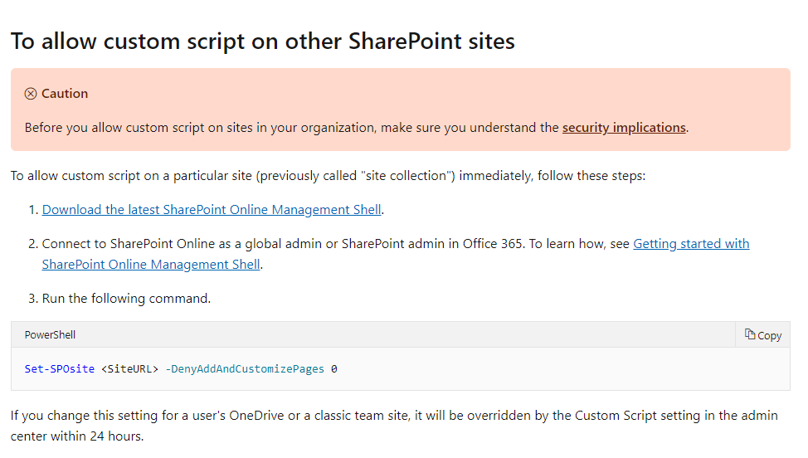This screenshot has height=458, width=808.
Task: Click the 'Run the following command.' step
Action: [126, 299]
